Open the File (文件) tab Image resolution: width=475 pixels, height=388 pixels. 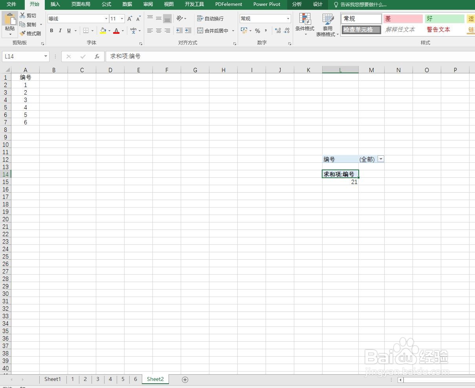pos(11,4)
